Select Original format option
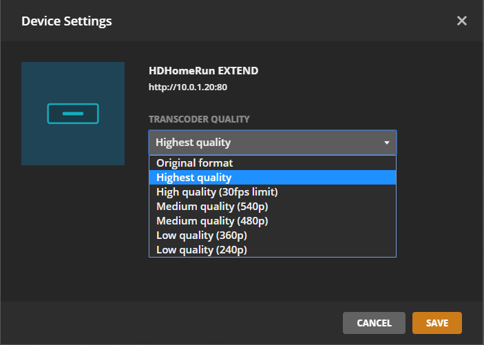The height and width of the screenshot is (345, 484). [273, 163]
